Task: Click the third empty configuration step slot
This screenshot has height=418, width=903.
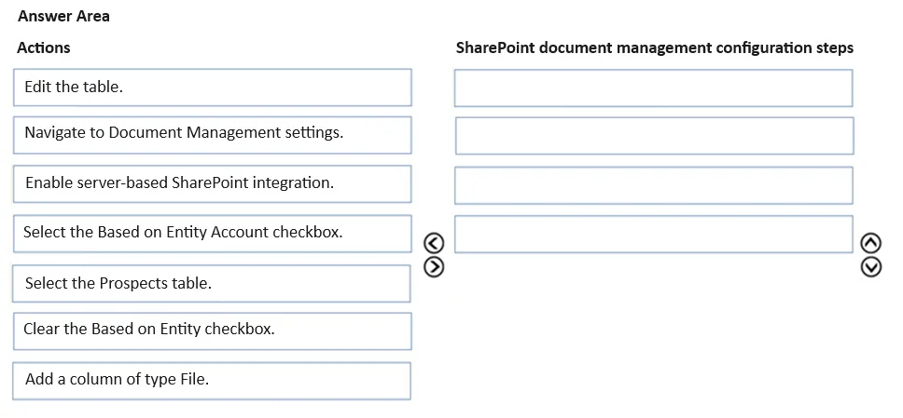Action: (654, 185)
